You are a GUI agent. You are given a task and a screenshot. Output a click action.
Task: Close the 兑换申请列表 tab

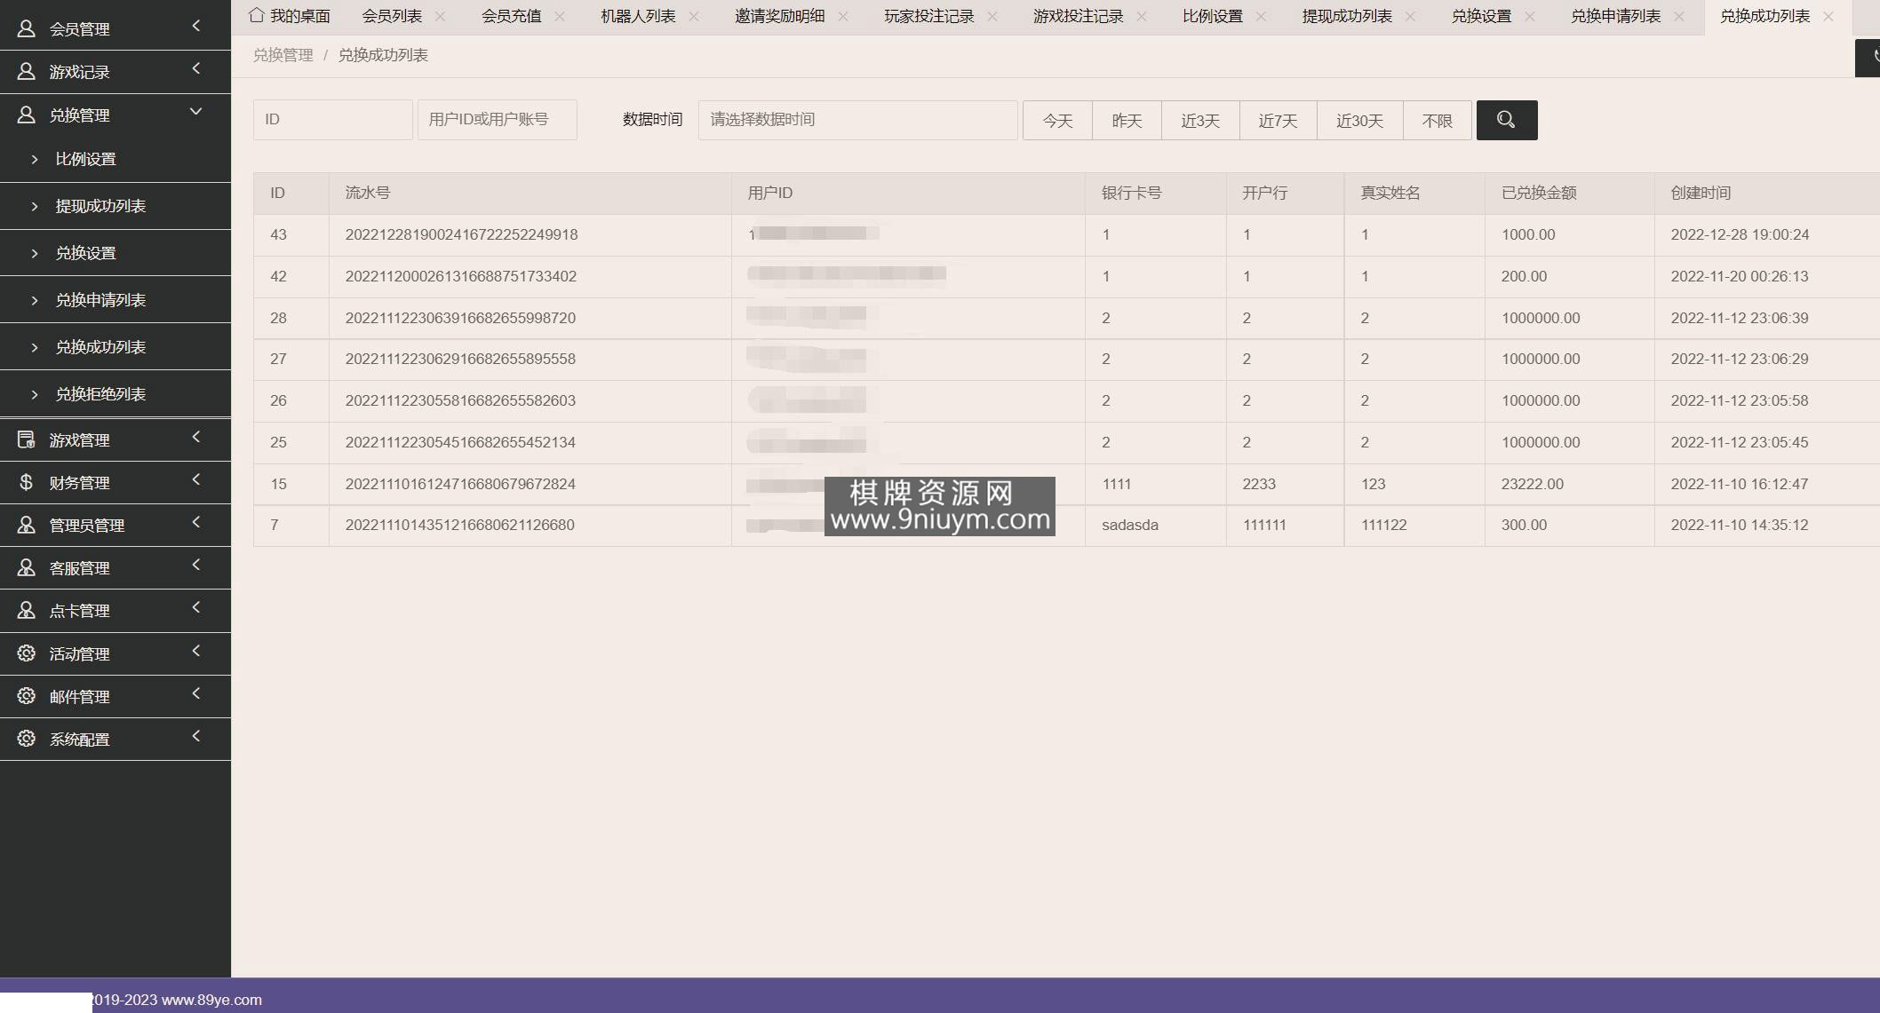point(1678,16)
